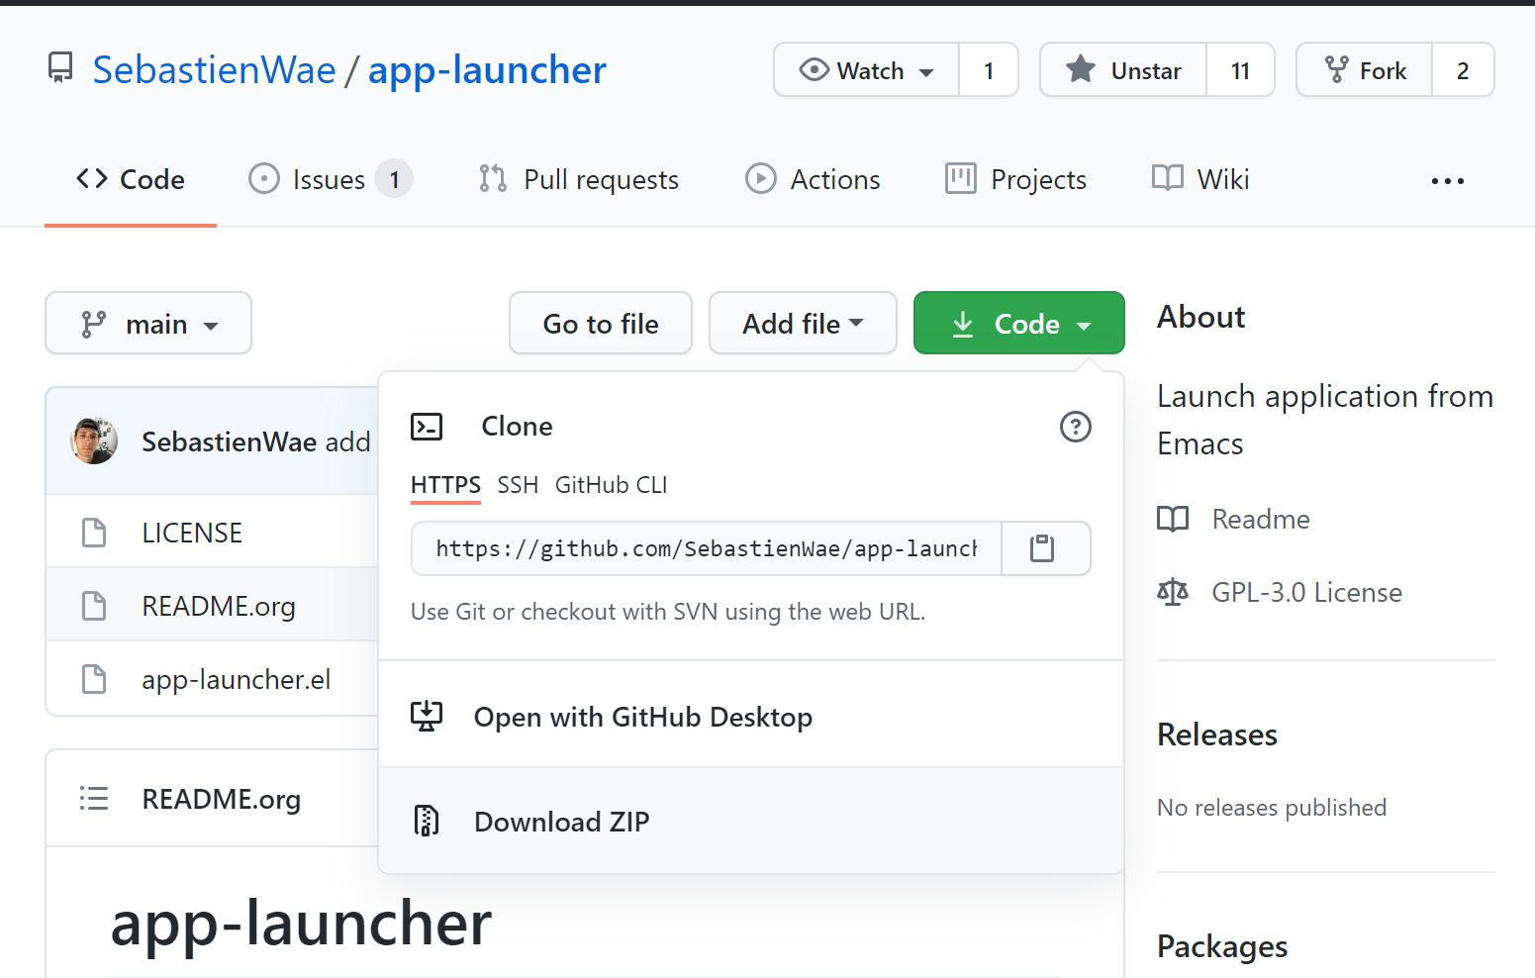This screenshot has height=978, width=1535.
Task: Select Open with GitHub Desktop
Action: [x=642, y=717]
